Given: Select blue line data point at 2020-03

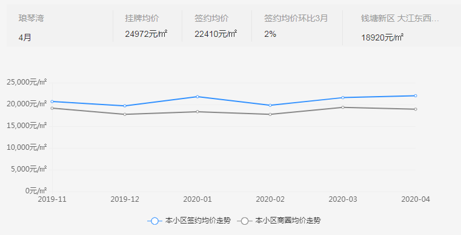Looking at the screenshot, I should (343, 98).
